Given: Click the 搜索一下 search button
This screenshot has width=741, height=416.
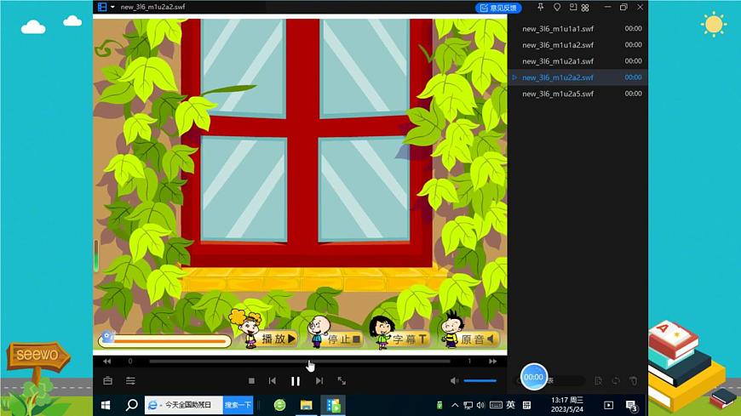Looking at the screenshot, I should tap(238, 405).
